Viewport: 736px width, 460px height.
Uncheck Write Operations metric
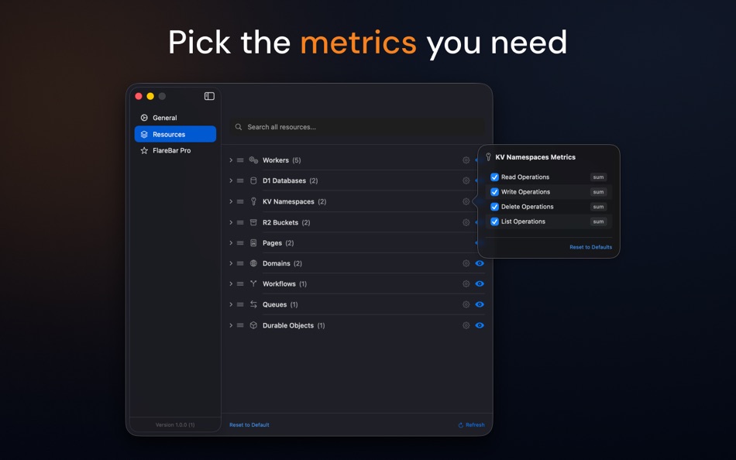pos(494,192)
